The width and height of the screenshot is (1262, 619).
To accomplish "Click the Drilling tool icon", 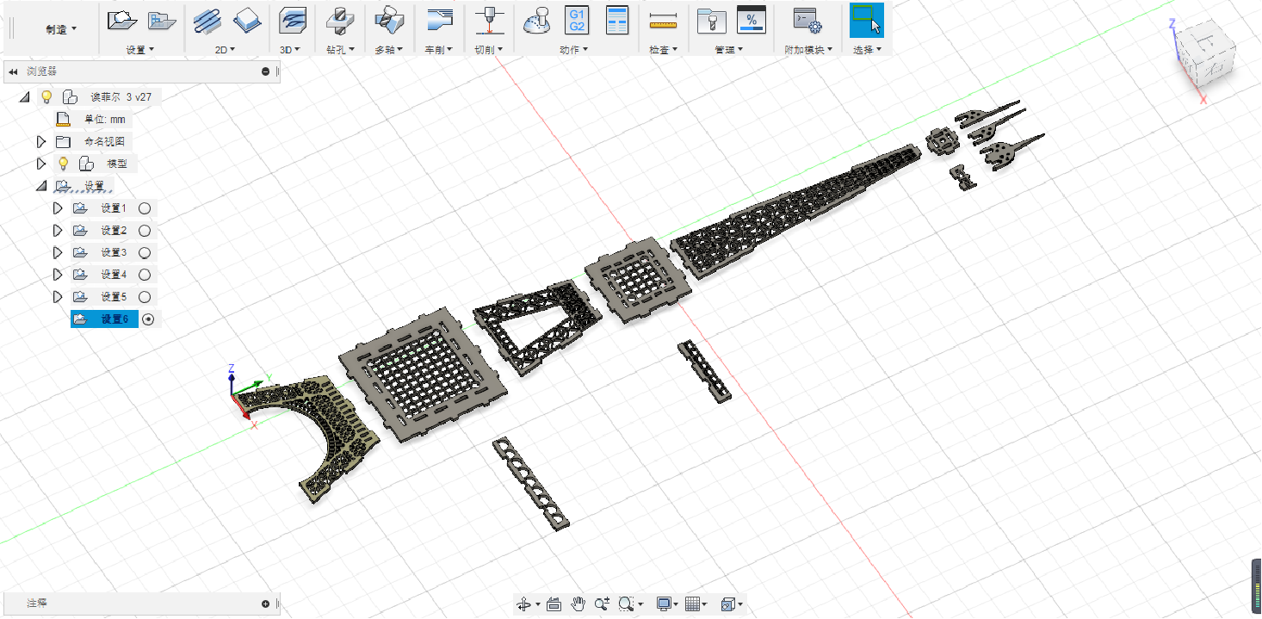I will point(339,19).
